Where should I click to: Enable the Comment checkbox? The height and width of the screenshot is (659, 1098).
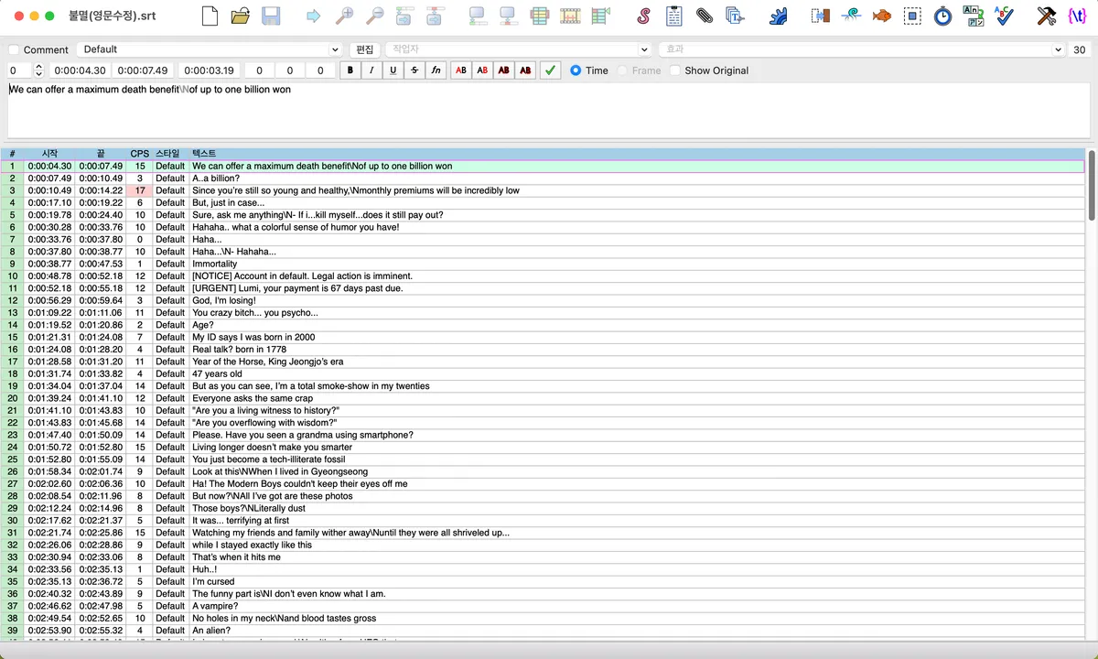[14, 49]
